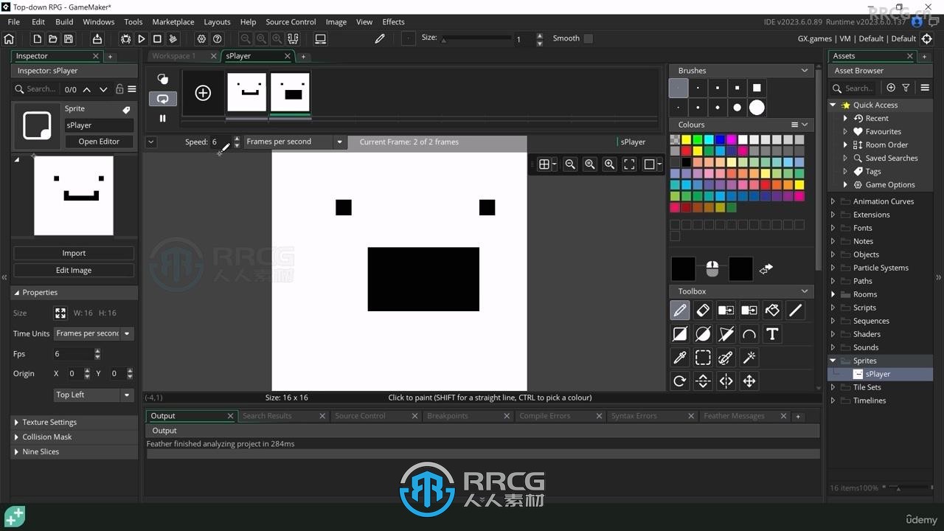Pause the sprite animation preview
944x531 pixels.
tap(163, 118)
